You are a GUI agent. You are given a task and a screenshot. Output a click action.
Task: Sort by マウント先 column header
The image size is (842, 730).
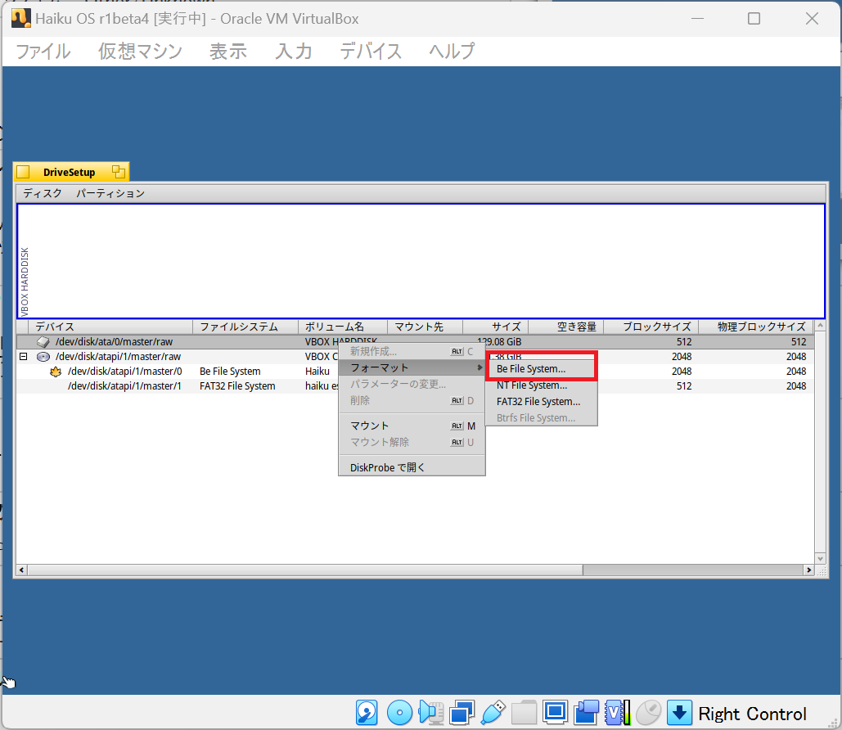pyautogui.click(x=425, y=327)
